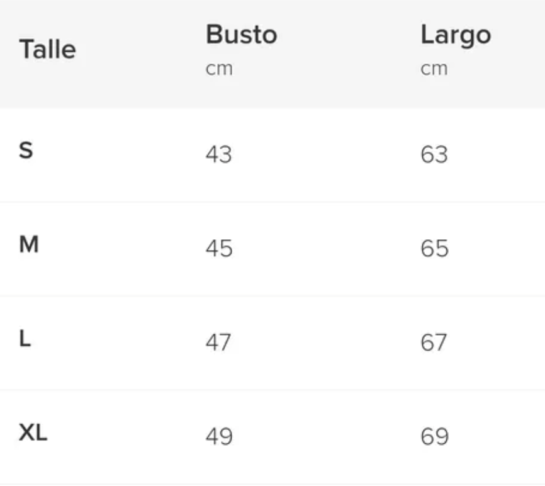Screen dimensions: 545x486
Task: Click Largo value 63 for S
Action: [434, 154]
